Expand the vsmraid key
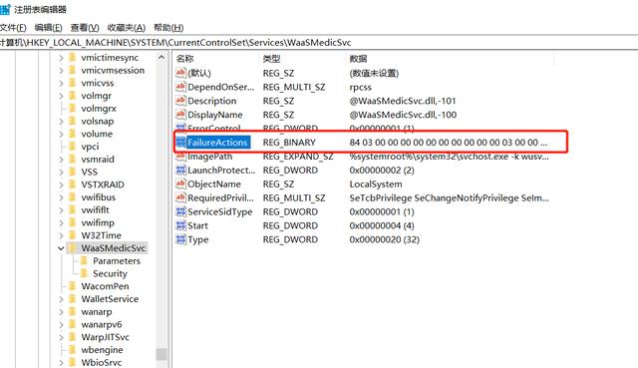This screenshot has height=368, width=638. point(61,160)
